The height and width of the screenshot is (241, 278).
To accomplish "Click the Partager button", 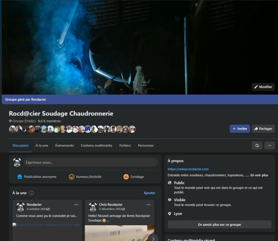I will [x=263, y=129].
